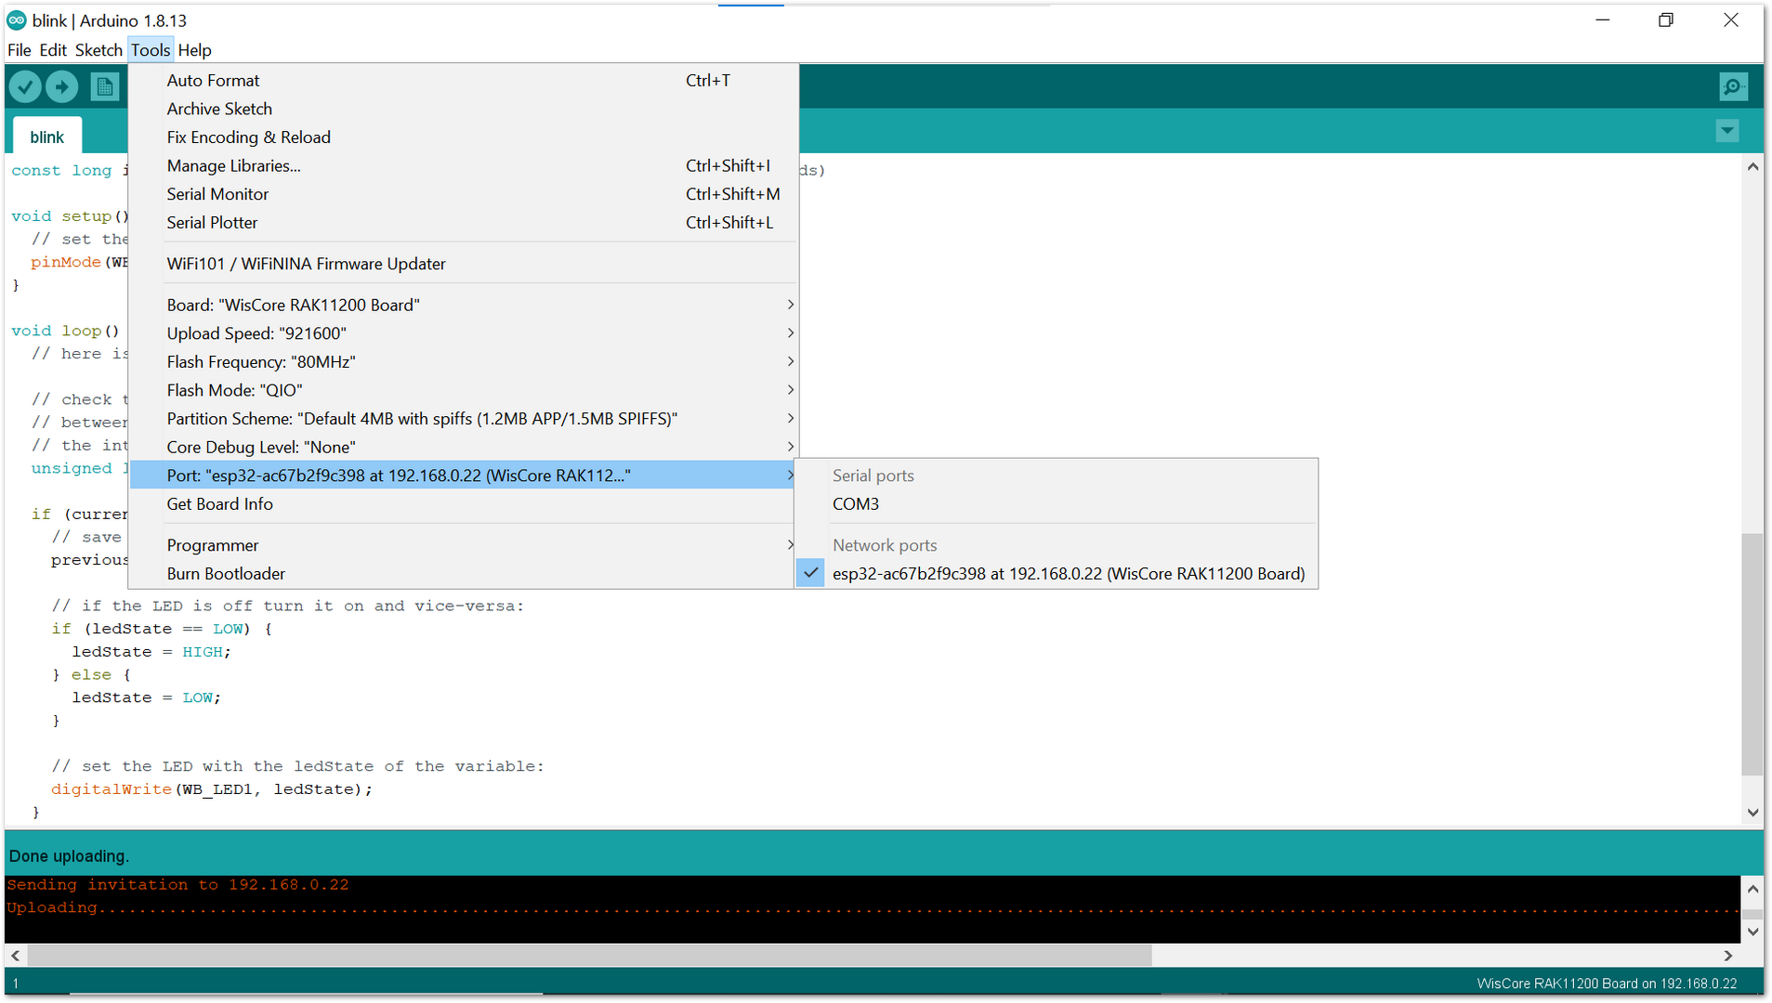Click 'set the LED with the ledState' comment
Image resolution: width=1772 pixels, height=1003 pixels.
[297, 766]
